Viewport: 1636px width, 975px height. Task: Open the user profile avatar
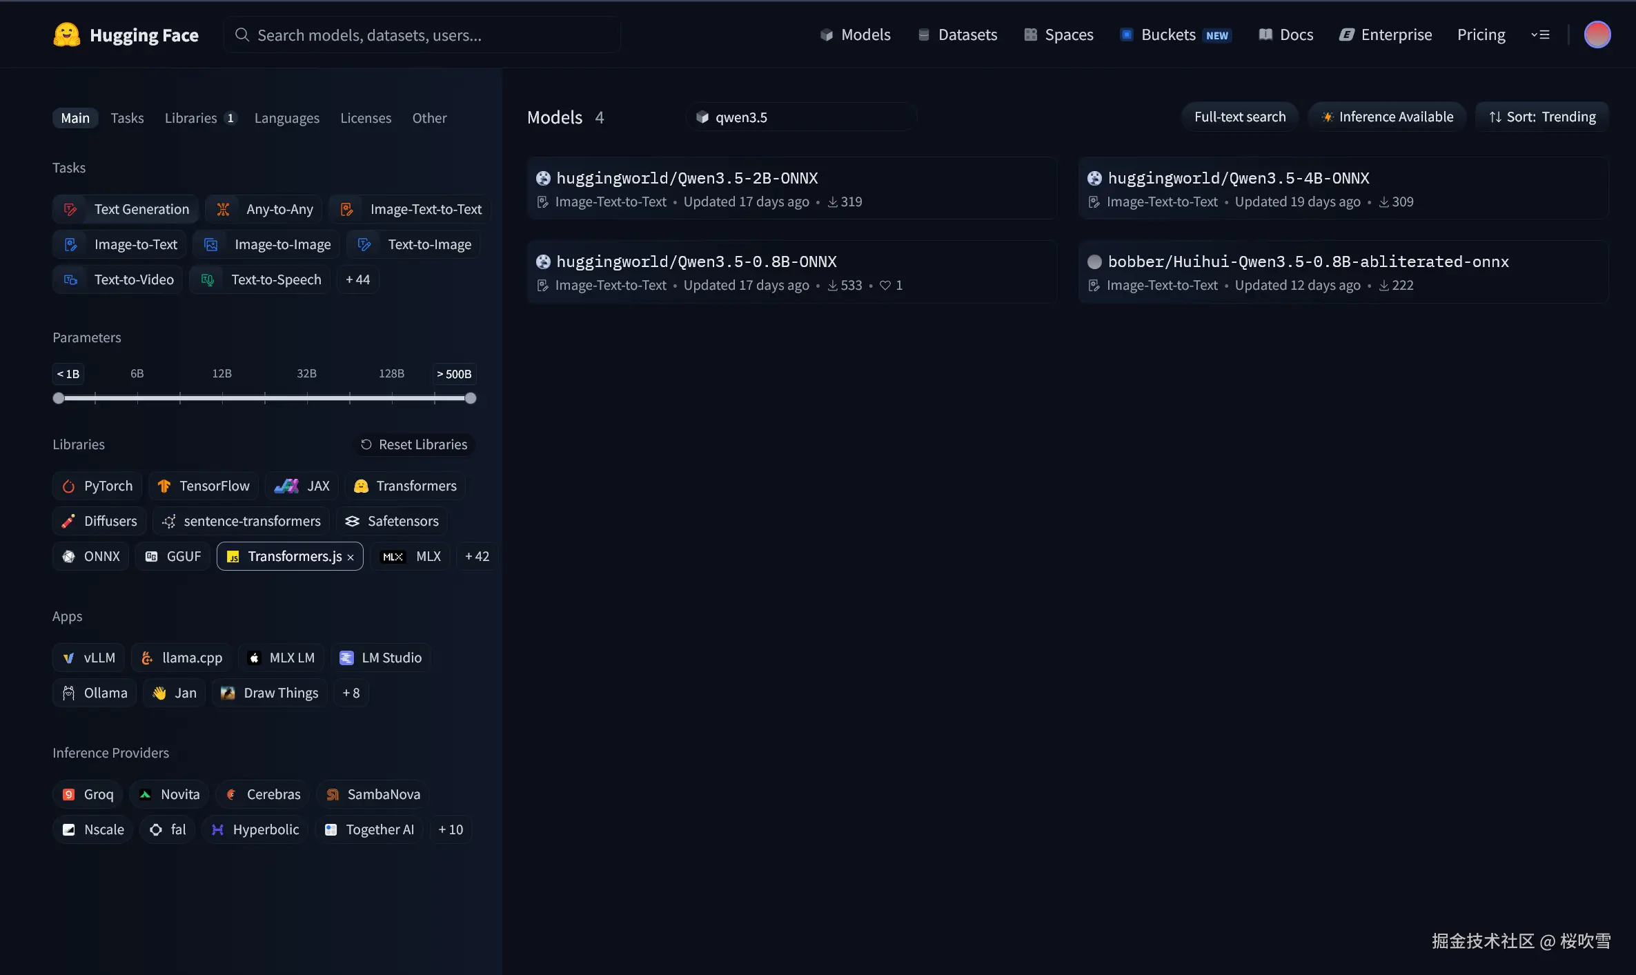pos(1597,35)
